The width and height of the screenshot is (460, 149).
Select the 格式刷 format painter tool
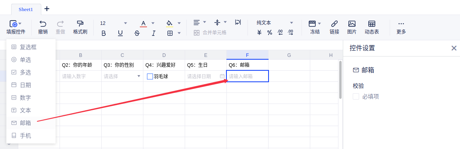(x=80, y=24)
